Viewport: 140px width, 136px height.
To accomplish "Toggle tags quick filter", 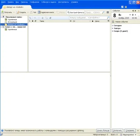I will (47, 18).
